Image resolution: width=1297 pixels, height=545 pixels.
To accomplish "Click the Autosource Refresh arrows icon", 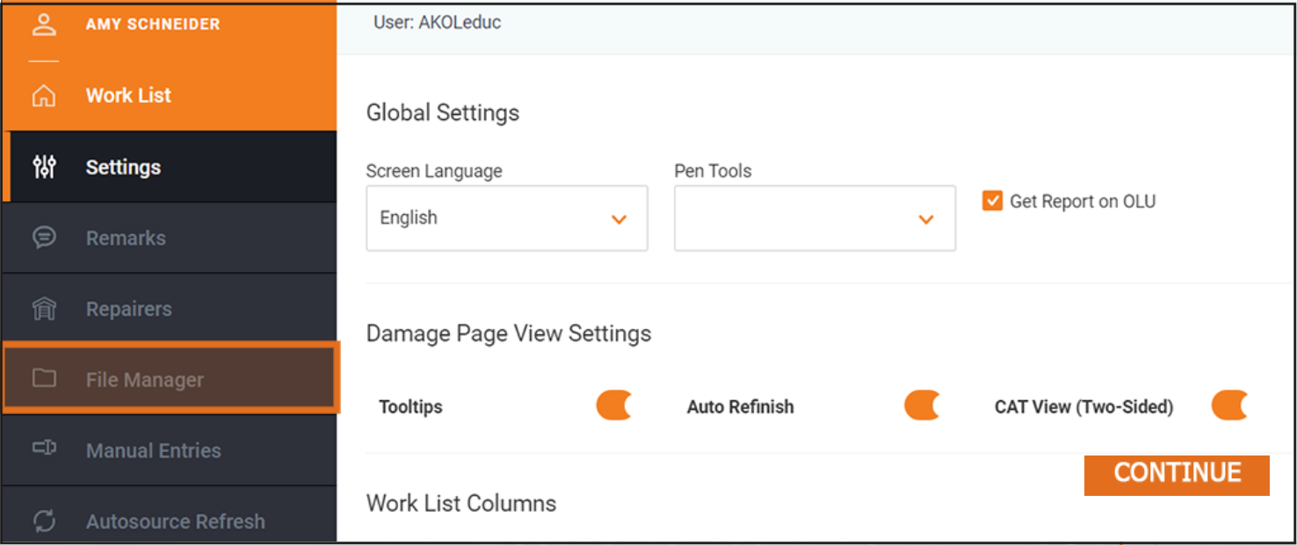I will point(43,521).
